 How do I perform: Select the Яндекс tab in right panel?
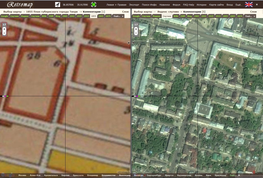[x=156, y=16]
